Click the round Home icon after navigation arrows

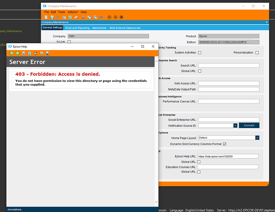coord(121,17)
